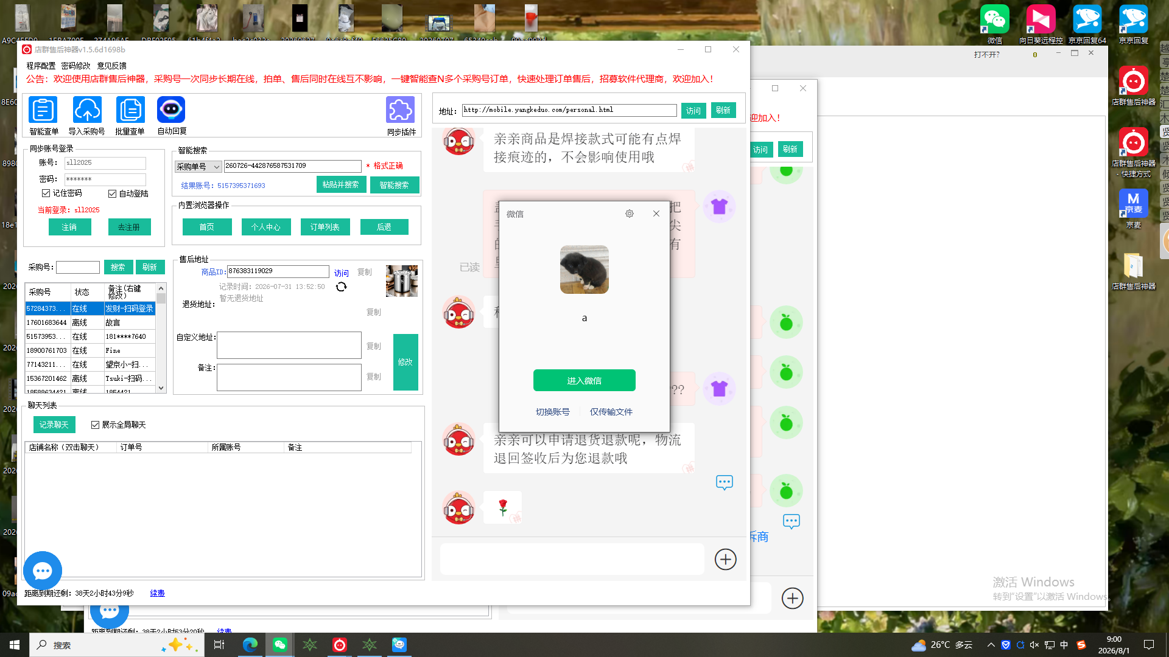
Task: Click the Windows taskbar search box
Action: pyautogui.click(x=117, y=645)
